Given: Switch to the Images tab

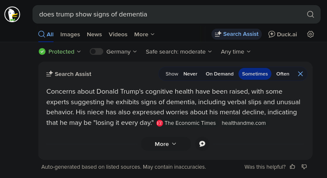Looking at the screenshot, I should (x=70, y=34).
